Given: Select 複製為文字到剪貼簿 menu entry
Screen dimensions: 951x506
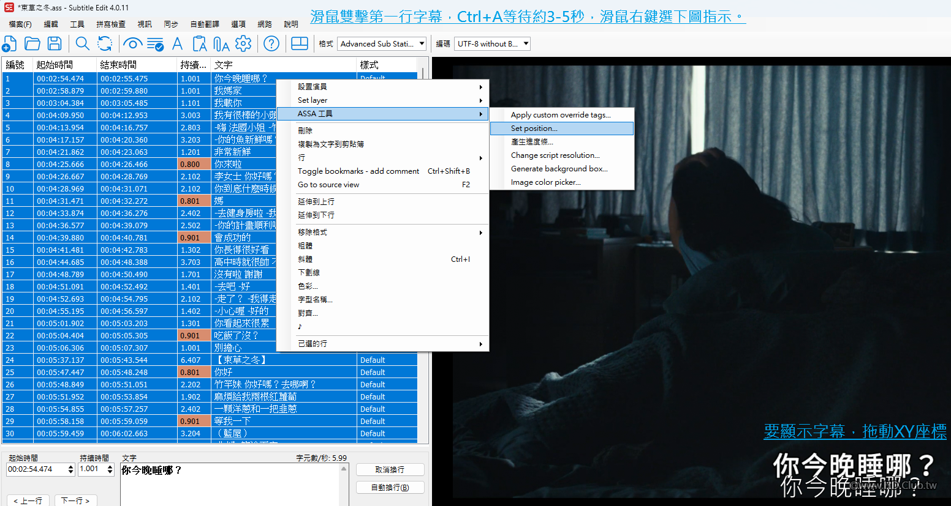Looking at the screenshot, I should pos(383,144).
